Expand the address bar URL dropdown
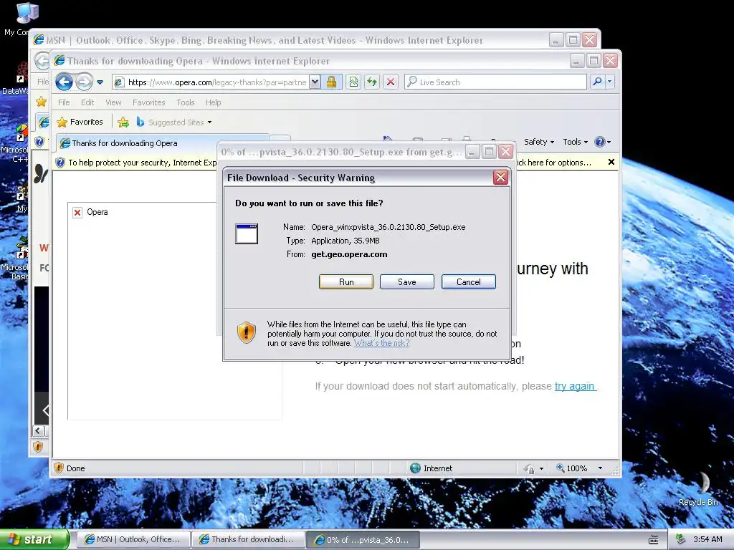The image size is (734, 550). click(x=315, y=82)
